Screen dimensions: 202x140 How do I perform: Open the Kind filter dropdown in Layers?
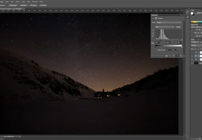tap(195, 42)
